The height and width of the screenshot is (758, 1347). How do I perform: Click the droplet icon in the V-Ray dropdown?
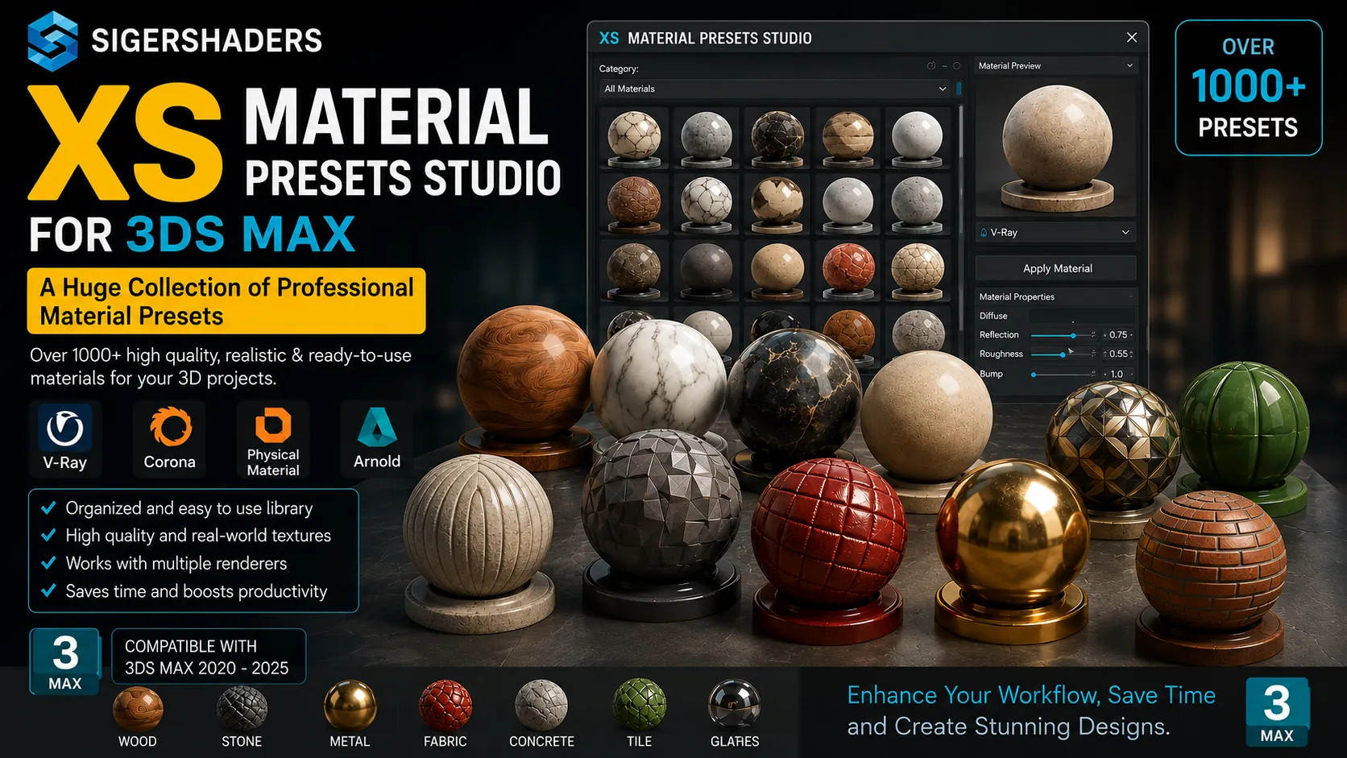[x=984, y=233]
